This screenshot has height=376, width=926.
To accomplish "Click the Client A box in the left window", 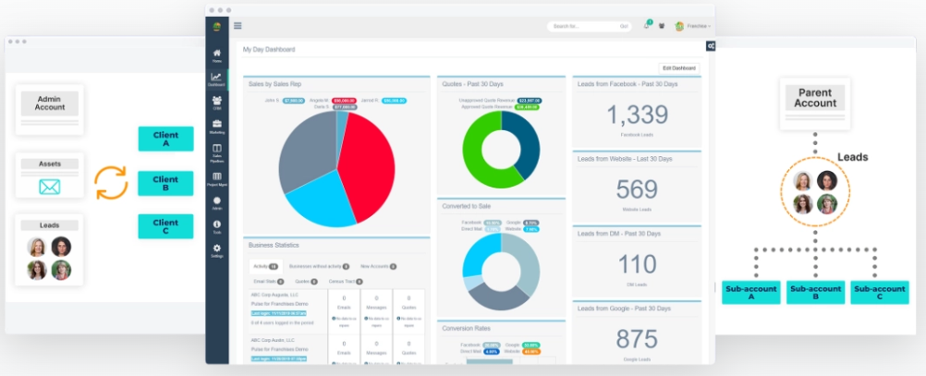I will point(166,139).
